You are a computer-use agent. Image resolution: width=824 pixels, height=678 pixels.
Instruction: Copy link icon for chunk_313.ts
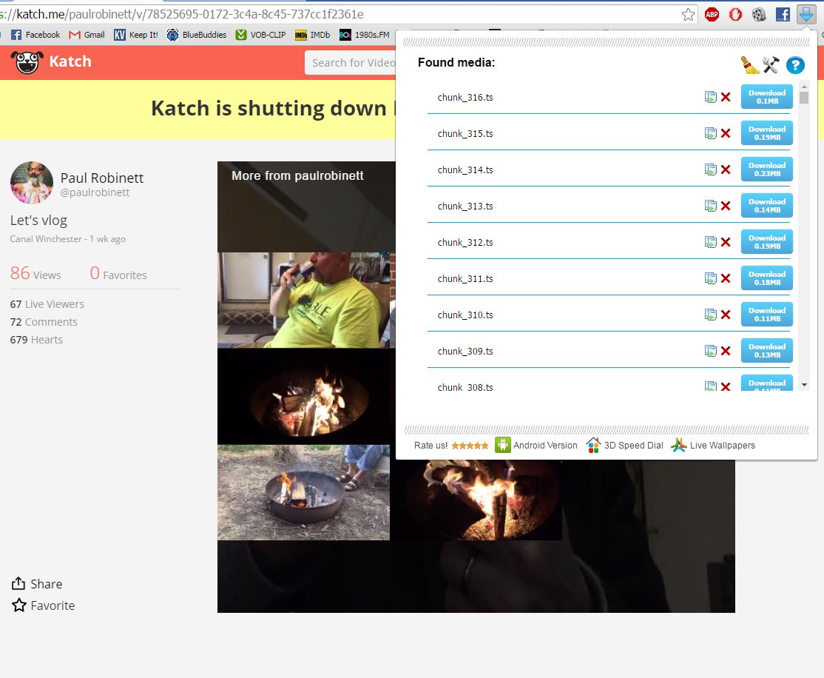coord(711,207)
